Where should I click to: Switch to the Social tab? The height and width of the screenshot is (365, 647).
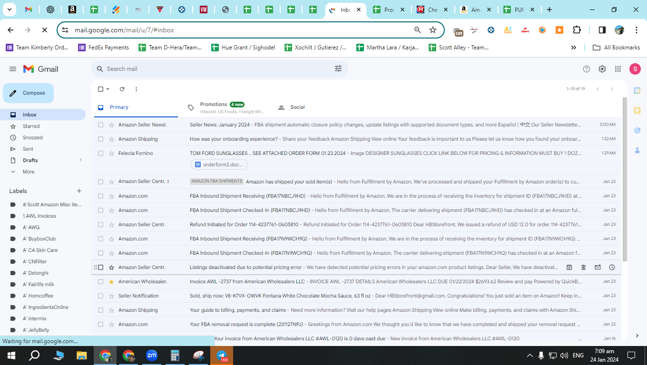tap(316, 107)
